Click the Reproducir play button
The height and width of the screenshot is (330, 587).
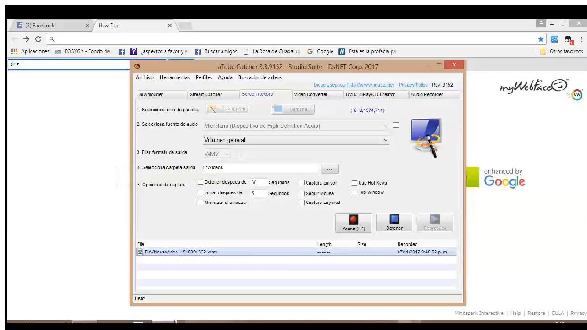point(435,223)
